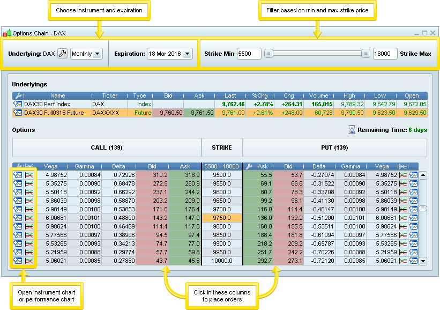The image size is (440, 310).
Task: Click wrench icon in Underlyings table header
Action: 19,96
